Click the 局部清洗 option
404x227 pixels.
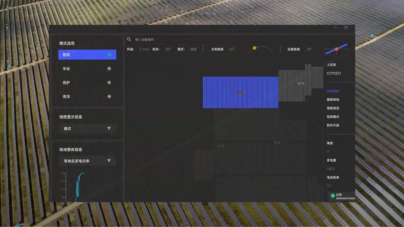333,108
